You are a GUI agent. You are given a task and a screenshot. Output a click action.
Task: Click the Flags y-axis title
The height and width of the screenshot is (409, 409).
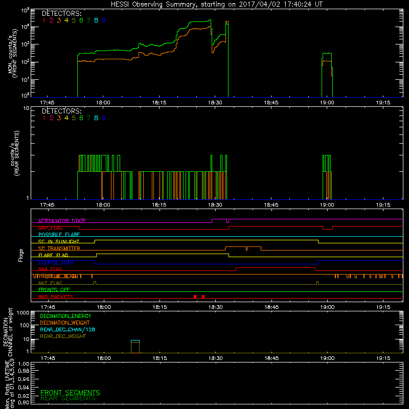(21, 255)
